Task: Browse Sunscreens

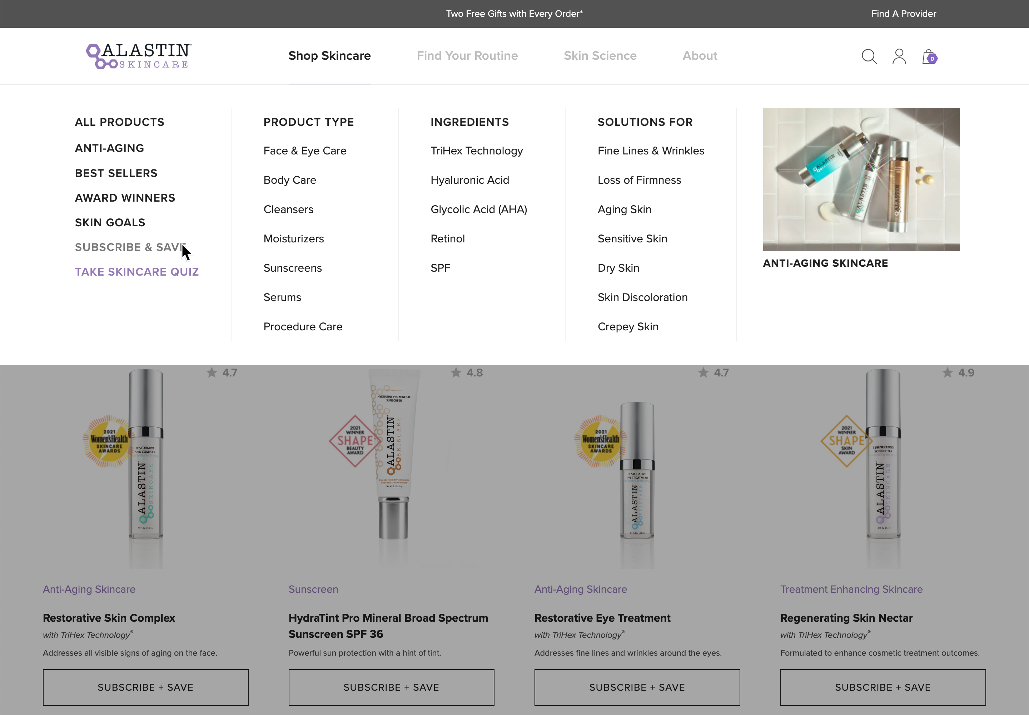Action: pyautogui.click(x=293, y=268)
